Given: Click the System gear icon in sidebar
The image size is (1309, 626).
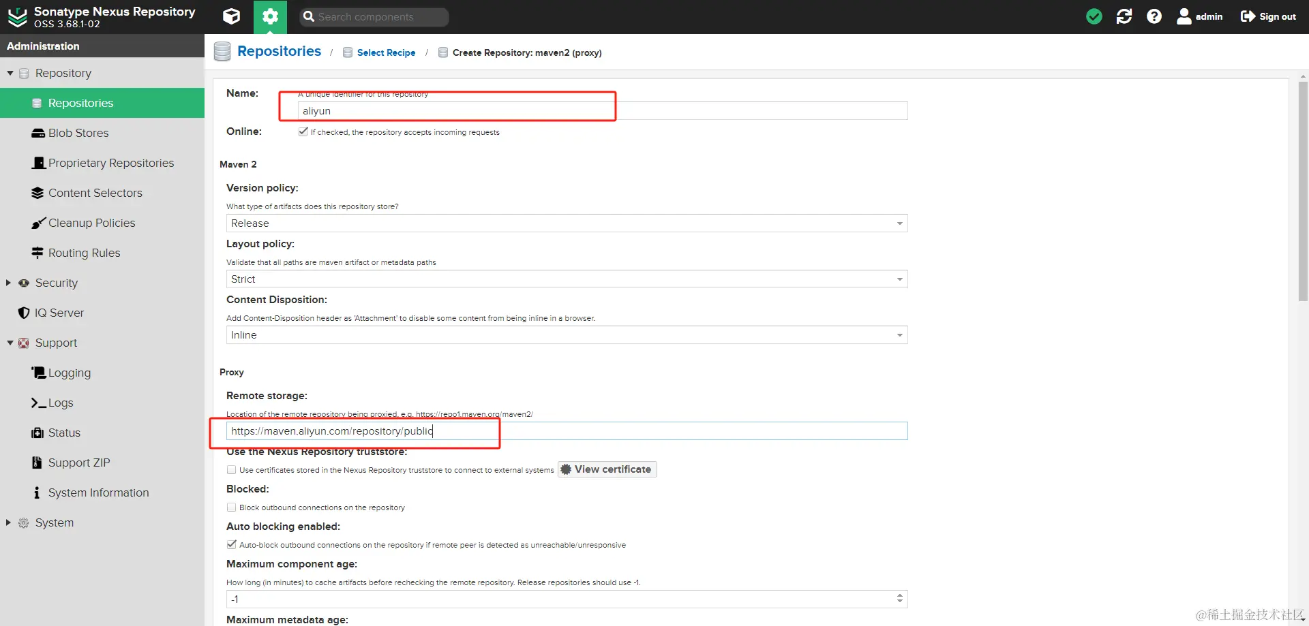Looking at the screenshot, I should tap(24, 522).
